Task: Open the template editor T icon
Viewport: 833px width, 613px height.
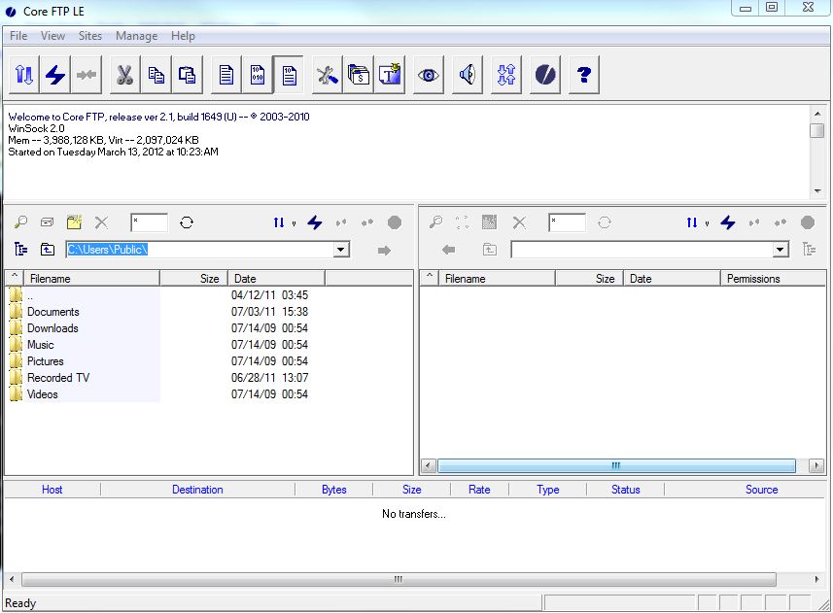Action: pyautogui.click(x=390, y=75)
